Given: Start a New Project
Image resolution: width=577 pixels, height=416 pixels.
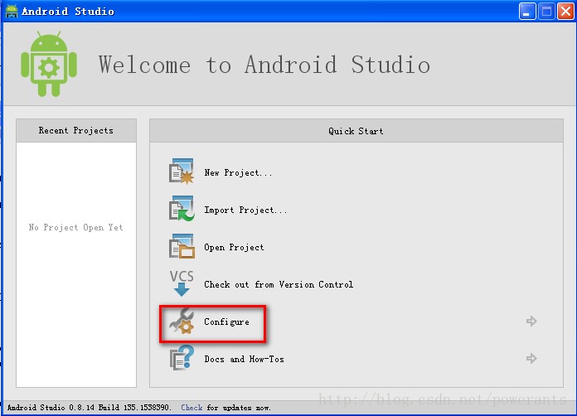Looking at the screenshot, I should coord(238,172).
